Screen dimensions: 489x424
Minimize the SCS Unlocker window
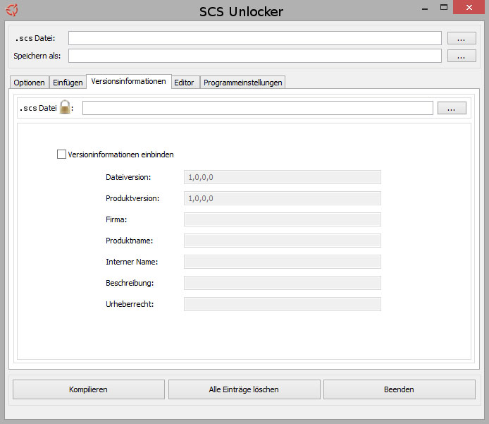(x=425, y=8)
